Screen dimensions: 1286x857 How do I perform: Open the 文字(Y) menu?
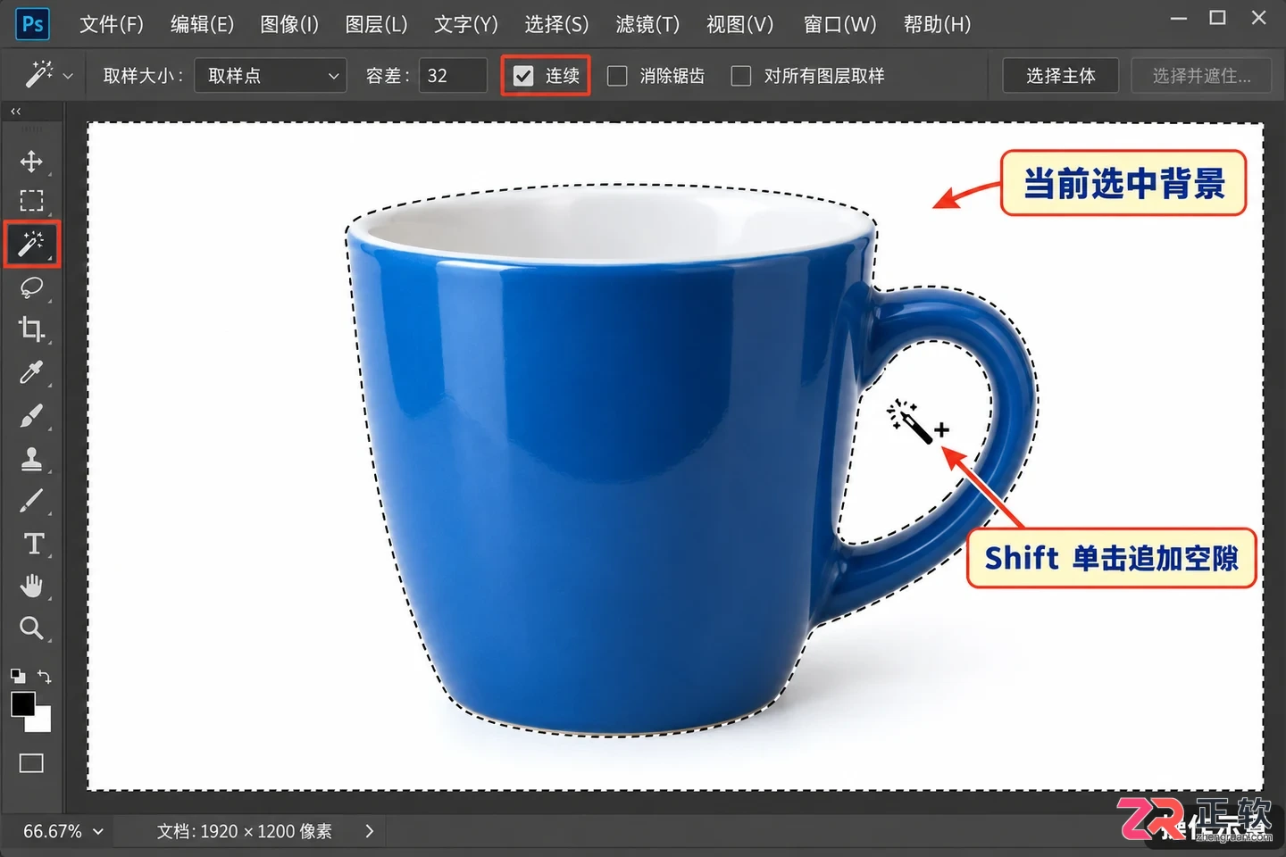coord(466,24)
